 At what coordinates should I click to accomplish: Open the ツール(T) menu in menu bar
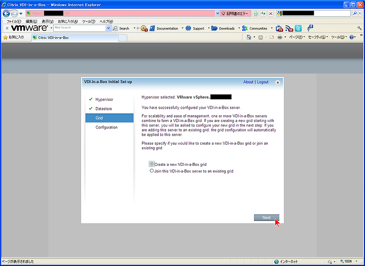point(88,21)
